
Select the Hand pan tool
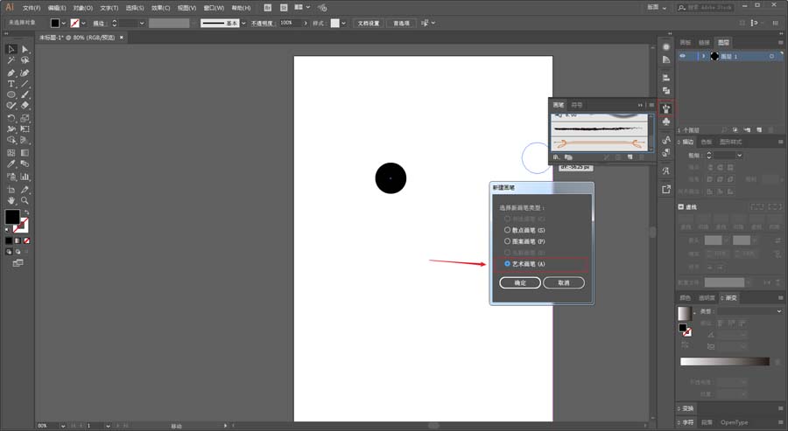click(x=11, y=201)
